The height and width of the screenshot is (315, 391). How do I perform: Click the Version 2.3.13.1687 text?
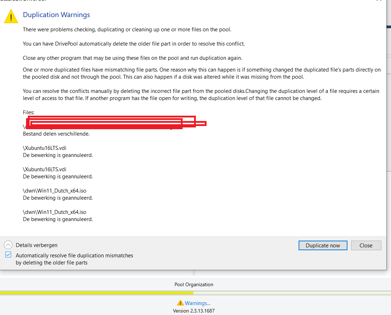click(x=194, y=311)
